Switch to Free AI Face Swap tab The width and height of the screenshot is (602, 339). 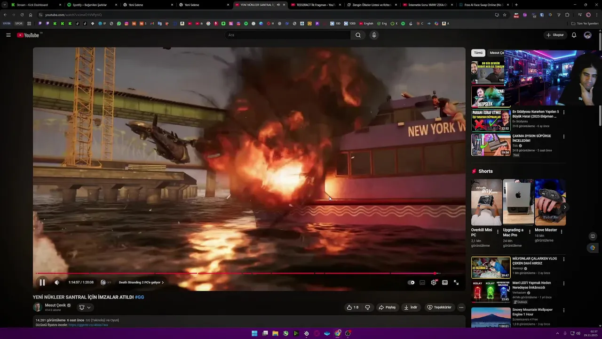click(x=483, y=5)
